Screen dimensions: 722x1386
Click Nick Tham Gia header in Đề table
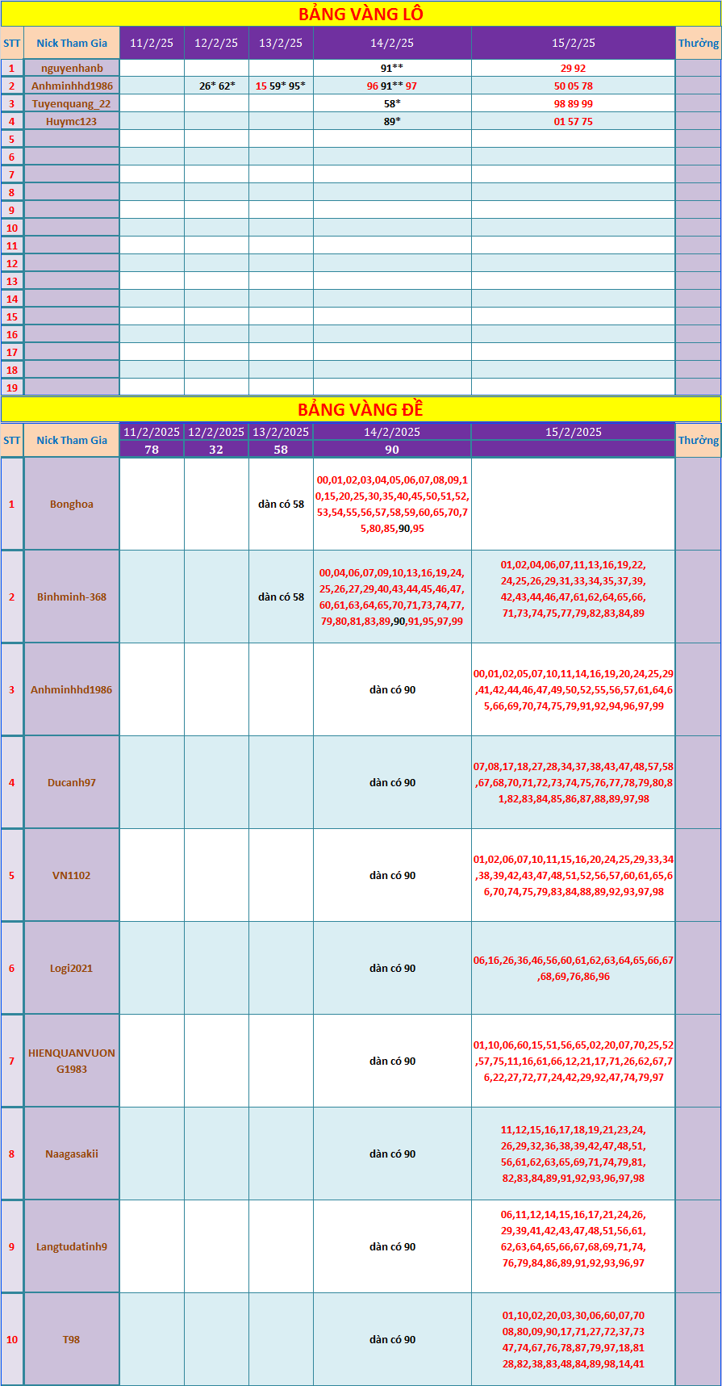point(72,440)
